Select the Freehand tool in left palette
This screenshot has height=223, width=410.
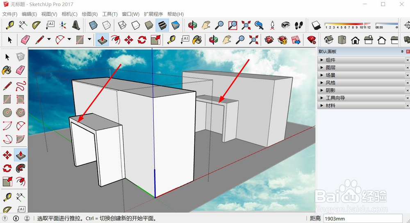(20, 86)
